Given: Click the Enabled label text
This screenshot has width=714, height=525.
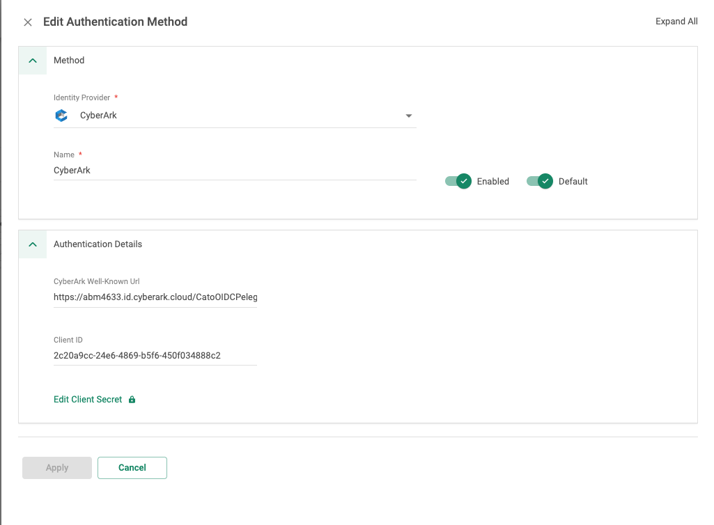Looking at the screenshot, I should tap(492, 181).
